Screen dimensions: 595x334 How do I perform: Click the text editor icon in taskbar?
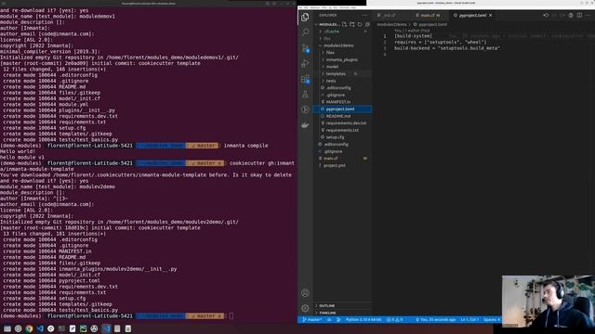pyautogui.click(x=73, y=328)
